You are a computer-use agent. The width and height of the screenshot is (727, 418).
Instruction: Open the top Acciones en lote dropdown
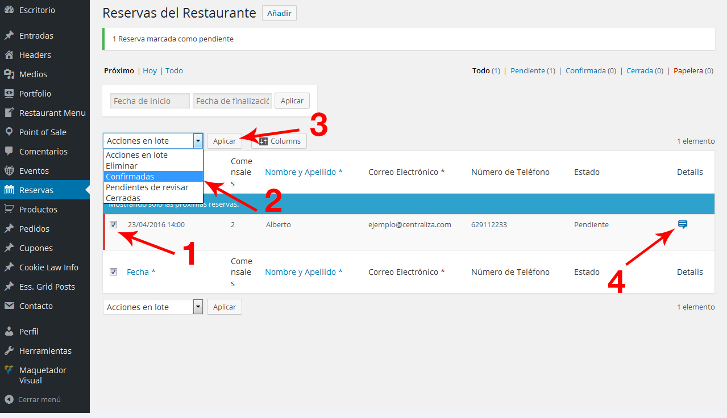(153, 141)
